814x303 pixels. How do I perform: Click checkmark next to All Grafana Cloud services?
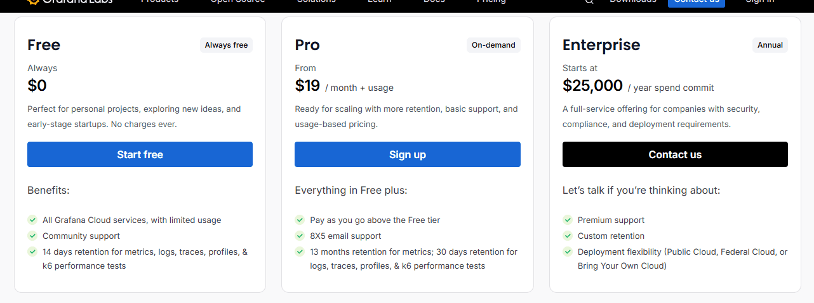pos(32,220)
